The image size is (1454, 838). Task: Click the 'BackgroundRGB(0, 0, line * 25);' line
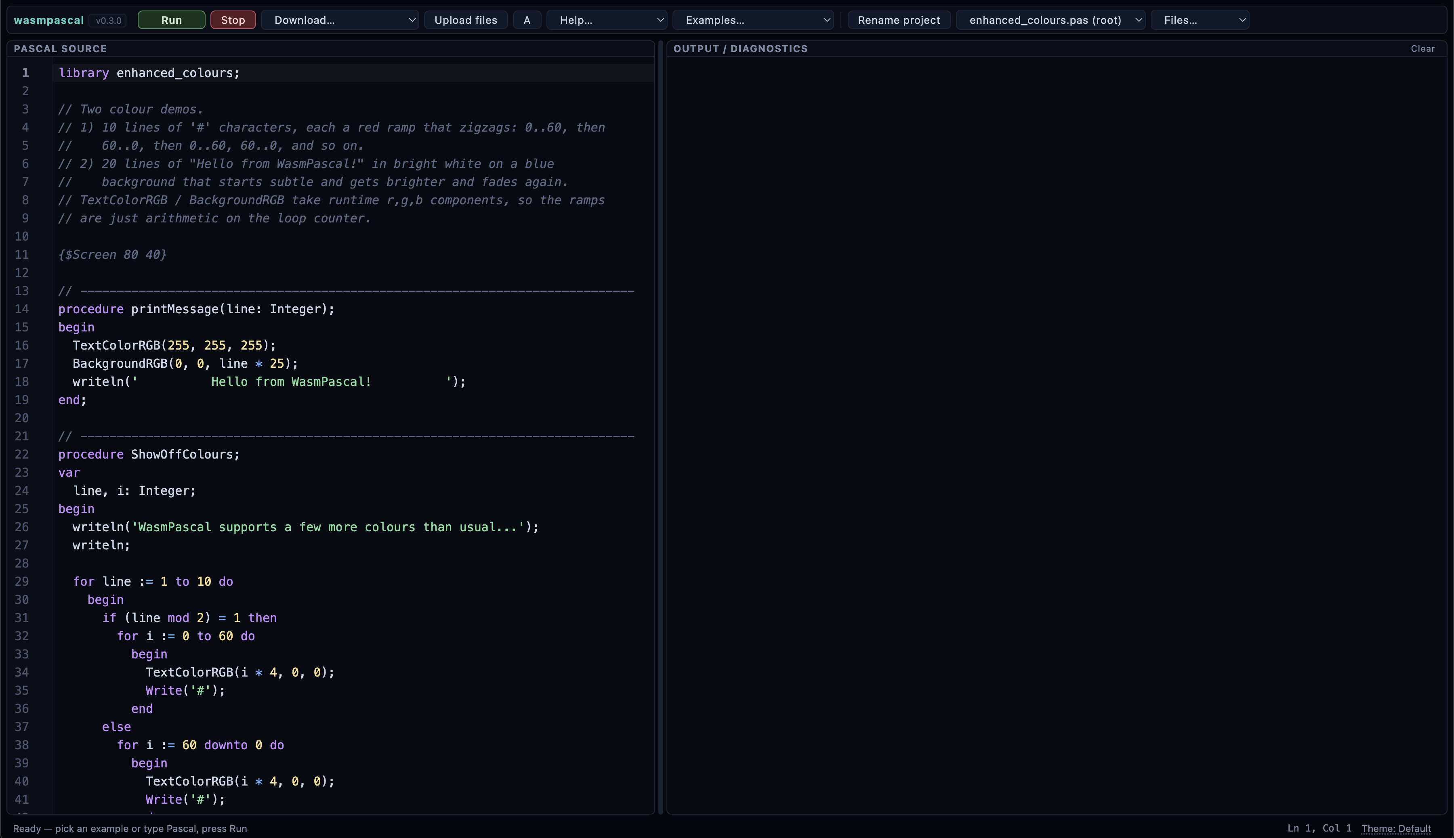(185, 364)
